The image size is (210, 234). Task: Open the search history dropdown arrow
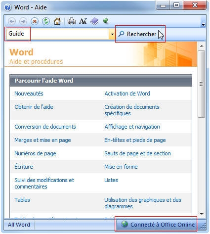point(112,34)
